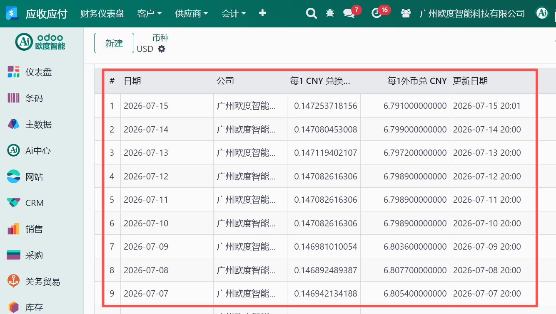Viewport: 556px width, 314px height.
Task: Open CRM app in sidebar
Action: pyautogui.click(x=34, y=203)
